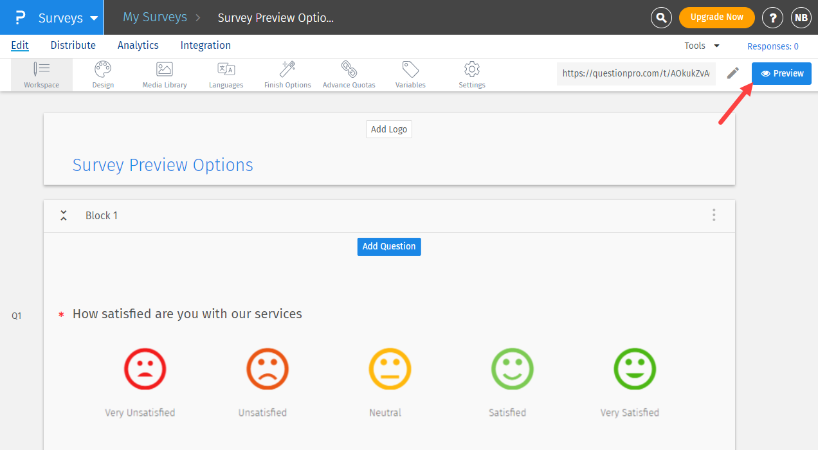The width and height of the screenshot is (818, 450).
Task: Select the Very Unsatisfied smiley face
Action: (145, 369)
